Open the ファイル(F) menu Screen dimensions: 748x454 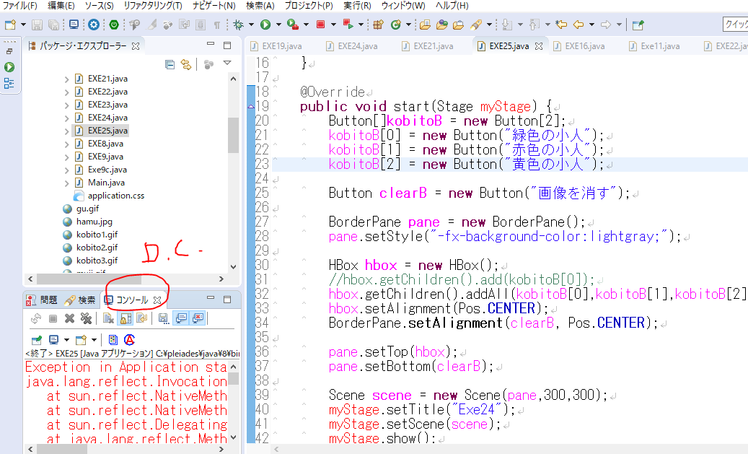19,6
